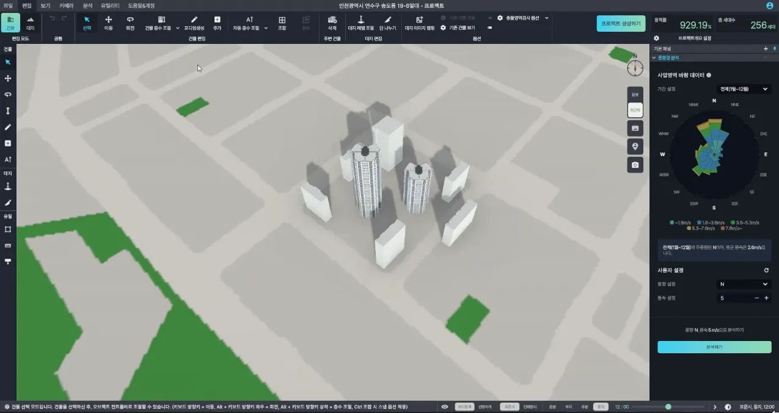Click the 조합 combine tool
The height and width of the screenshot is (413, 779).
click(x=282, y=23)
